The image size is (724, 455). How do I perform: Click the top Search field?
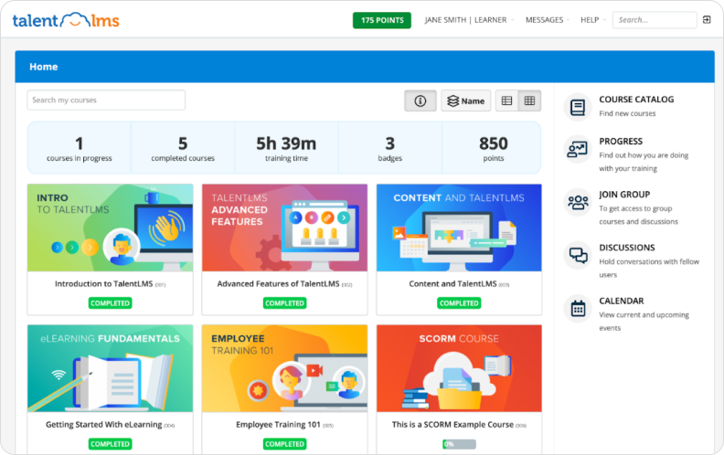pos(655,20)
